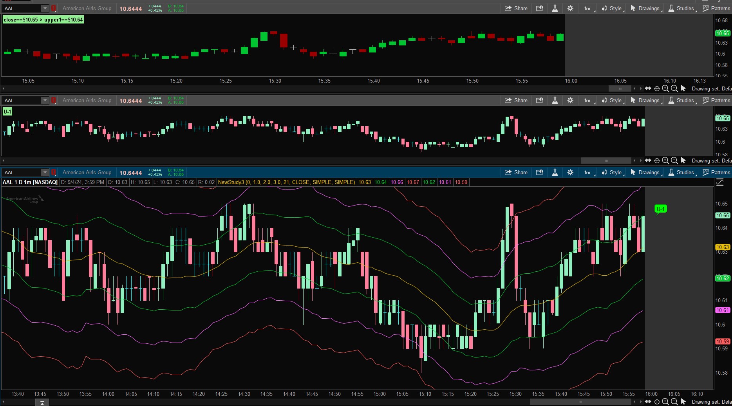Open quick quote icon in middle chart toolbar
The image size is (732, 406).
539,100
